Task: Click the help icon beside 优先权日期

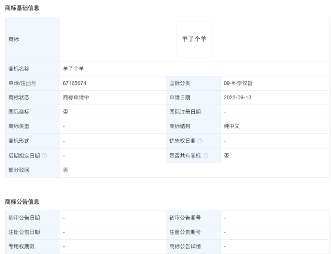Action: (200, 141)
